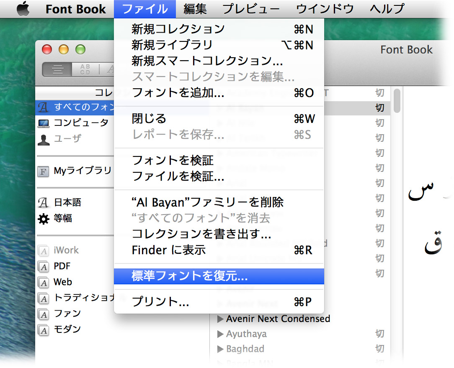Select ファン collection icon
Image resolution: width=454 pixels, height=368 pixels.
click(44, 314)
